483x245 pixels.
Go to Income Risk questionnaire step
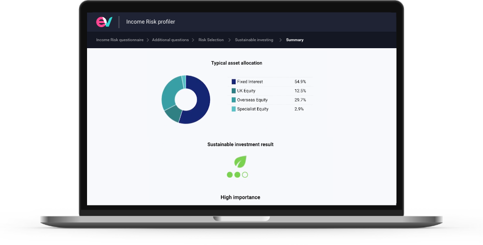click(120, 40)
